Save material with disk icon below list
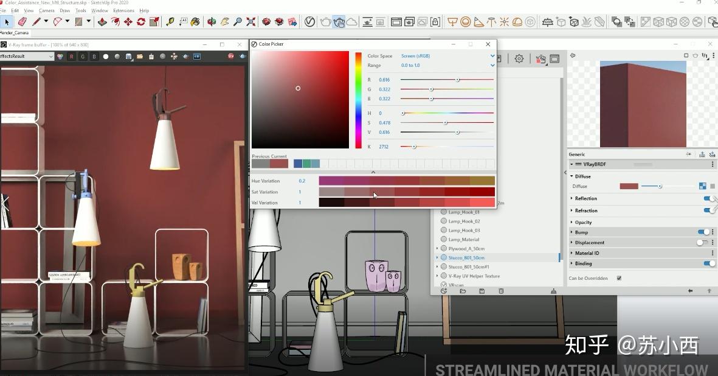The image size is (718, 376). (x=482, y=291)
